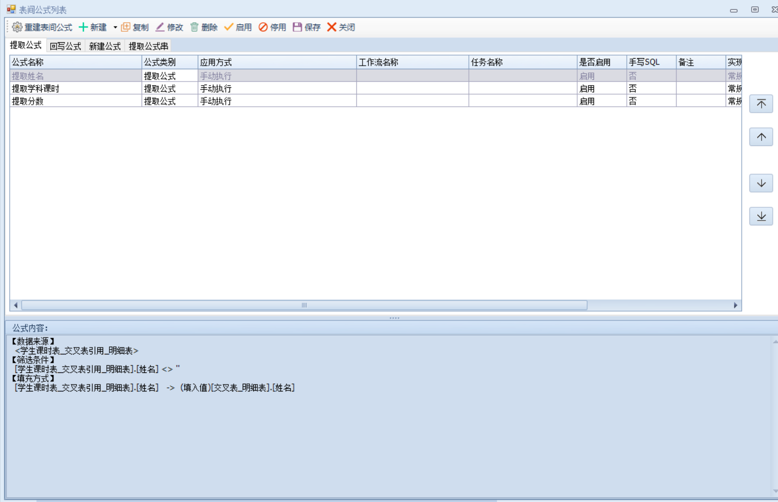Click the green plus 新建 icon
Viewport: 778px width, 502px height.
(84, 27)
